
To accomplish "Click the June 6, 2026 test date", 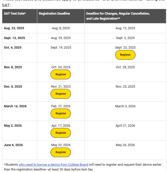I will coord(13,145).
